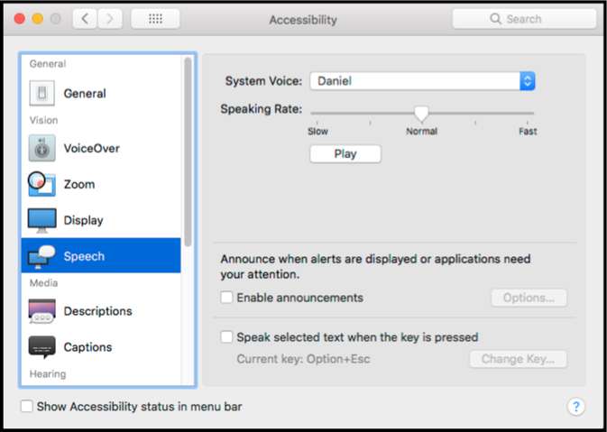The height and width of the screenshot is (432, 607).
Task: Select Zoom in the sidebar list
Action: (x=101, y=184)
